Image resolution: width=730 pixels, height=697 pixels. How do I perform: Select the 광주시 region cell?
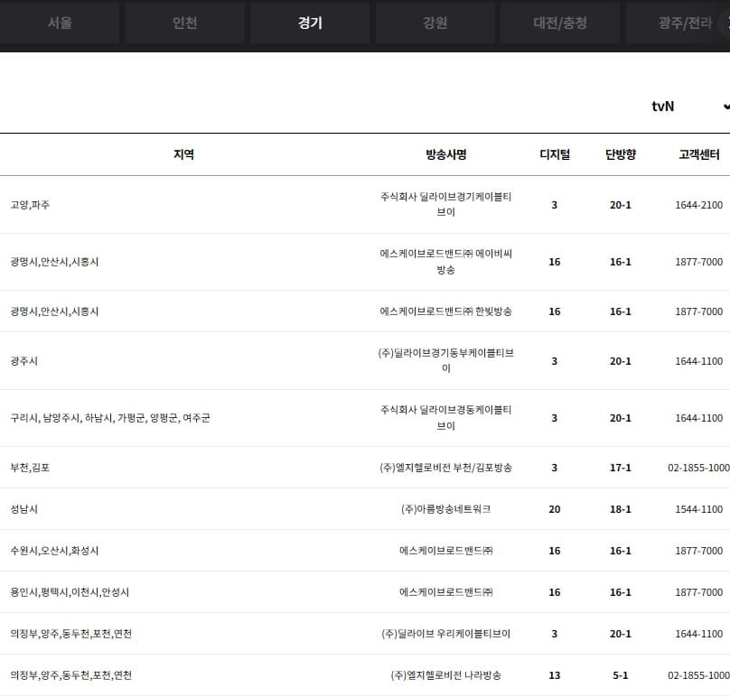(23, 361)
